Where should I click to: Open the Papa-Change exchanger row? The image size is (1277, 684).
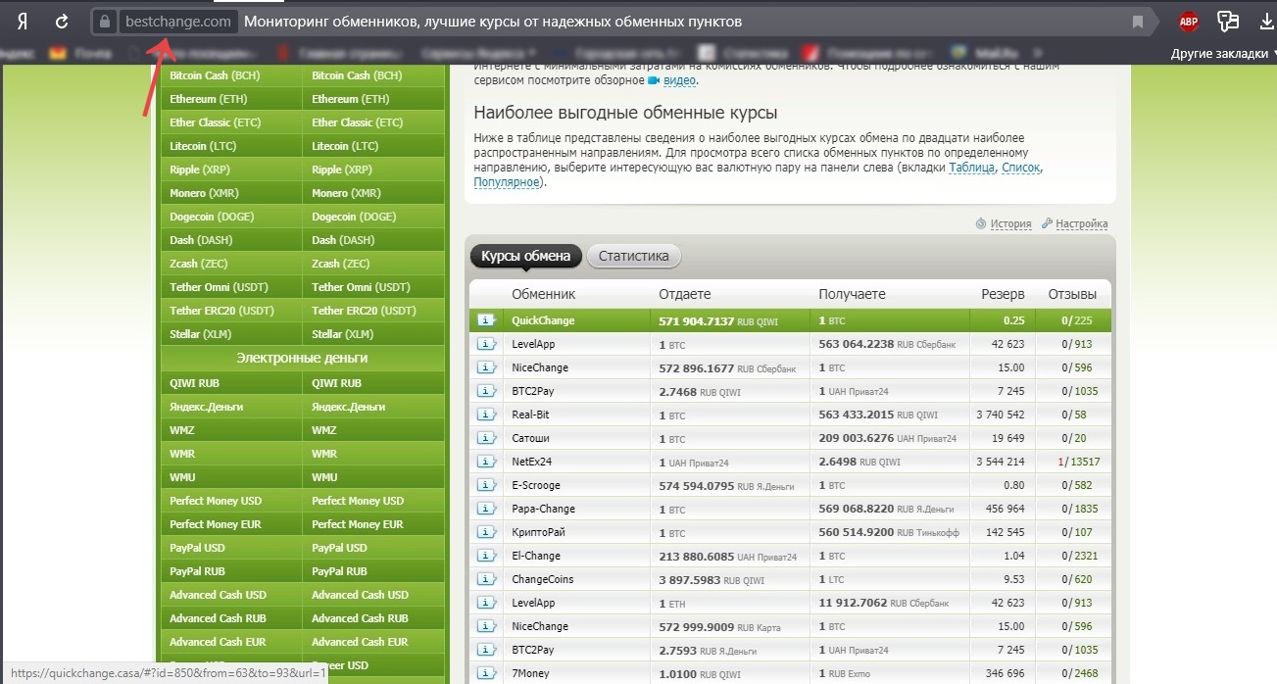[x=543, y=509]
